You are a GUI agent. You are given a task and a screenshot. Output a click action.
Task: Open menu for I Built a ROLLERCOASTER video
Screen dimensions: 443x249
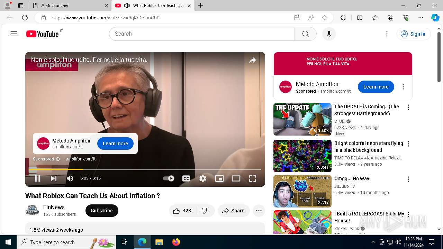click(408, 214)
